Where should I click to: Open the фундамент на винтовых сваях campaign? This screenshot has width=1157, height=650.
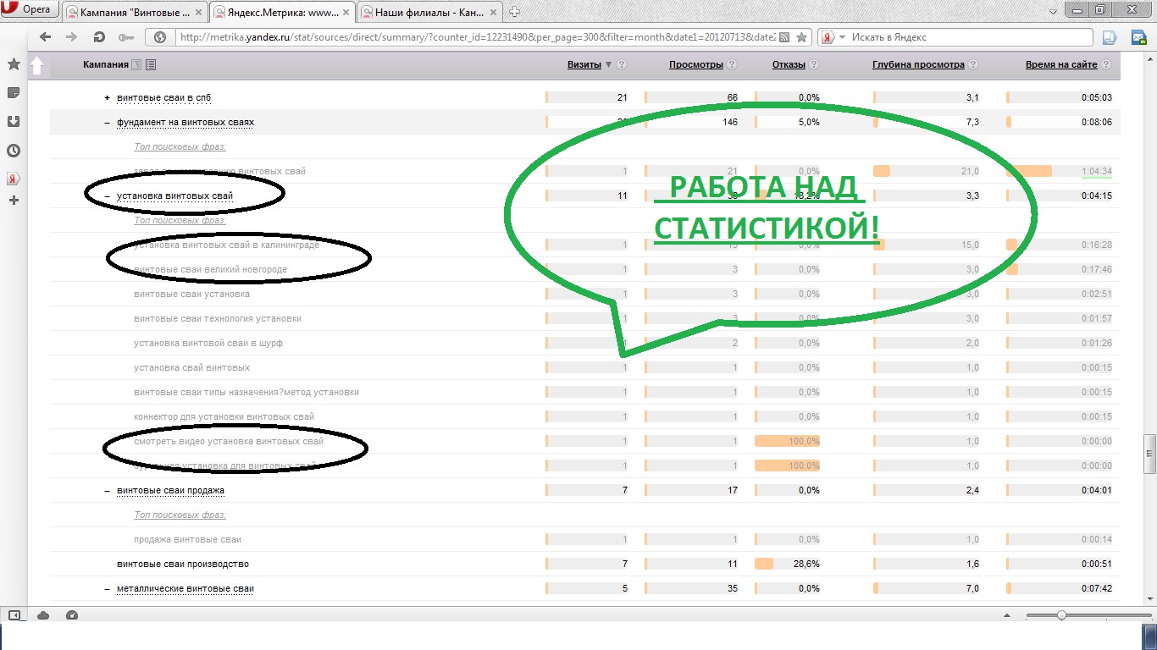[x=185, y=123]
